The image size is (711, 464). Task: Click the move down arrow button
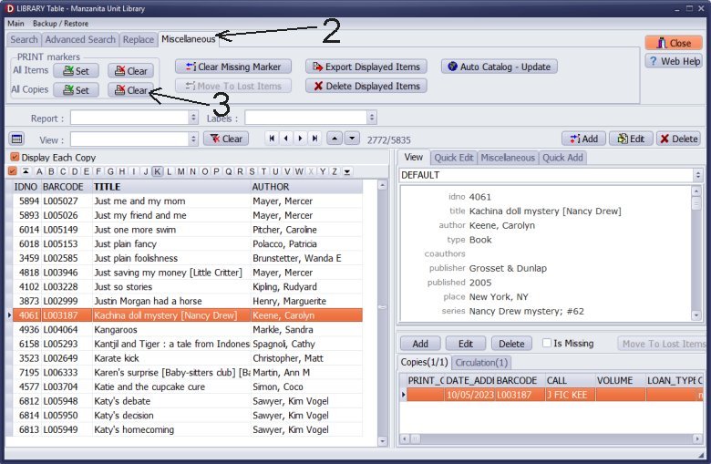(352, 139)
